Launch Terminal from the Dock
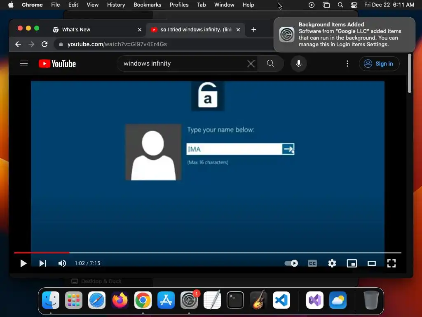Viewport: 422px width, 317px height. 235,300
